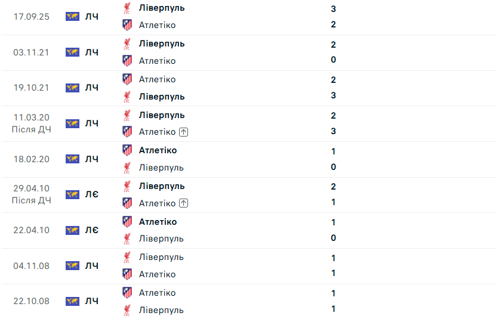Click advancement arrow icon next to Атлетіко 29.04.10
Image resolution: width=499 pixels, height=319 pixels.
coord(184,203)
